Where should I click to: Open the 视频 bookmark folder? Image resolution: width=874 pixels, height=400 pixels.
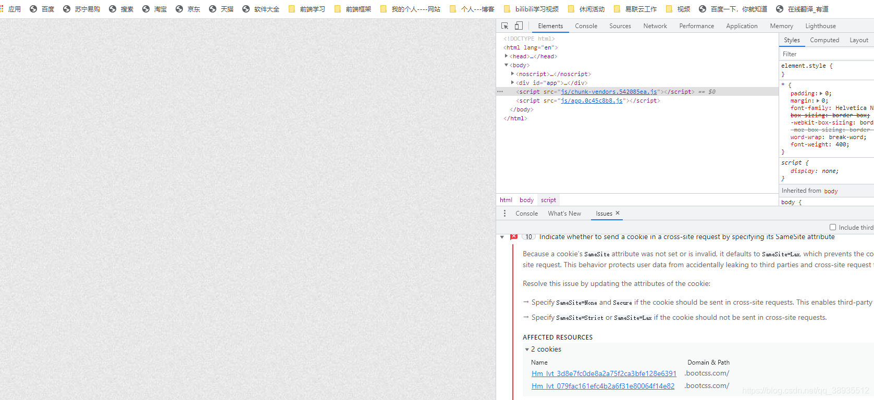pos(678,9)
